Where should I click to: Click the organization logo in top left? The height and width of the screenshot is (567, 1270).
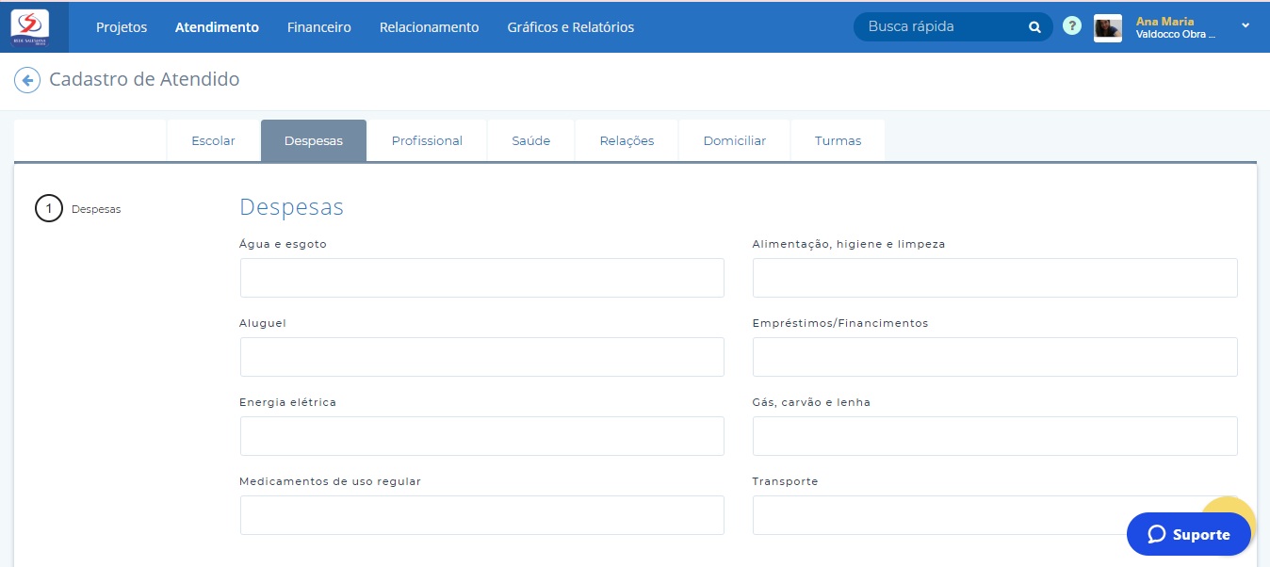29,27
